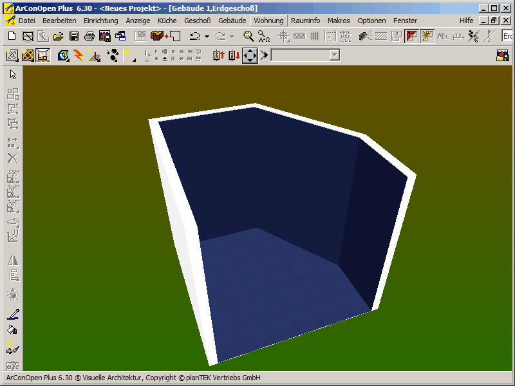Pick the arrow selection tool in left sidebar
The width and height of the screenshot is (515, 386).
pos(13,75)
